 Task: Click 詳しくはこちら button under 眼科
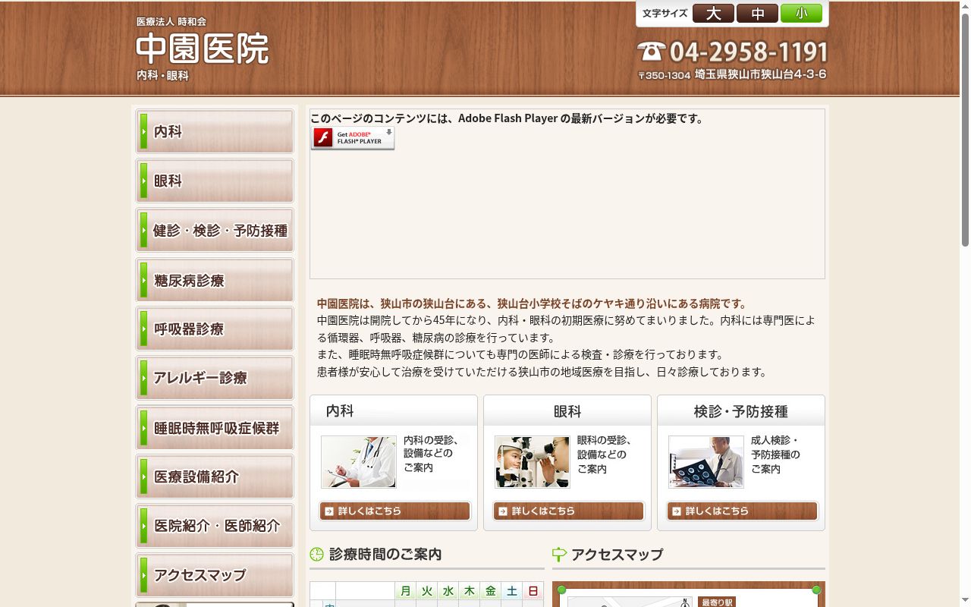pos(568,511)
